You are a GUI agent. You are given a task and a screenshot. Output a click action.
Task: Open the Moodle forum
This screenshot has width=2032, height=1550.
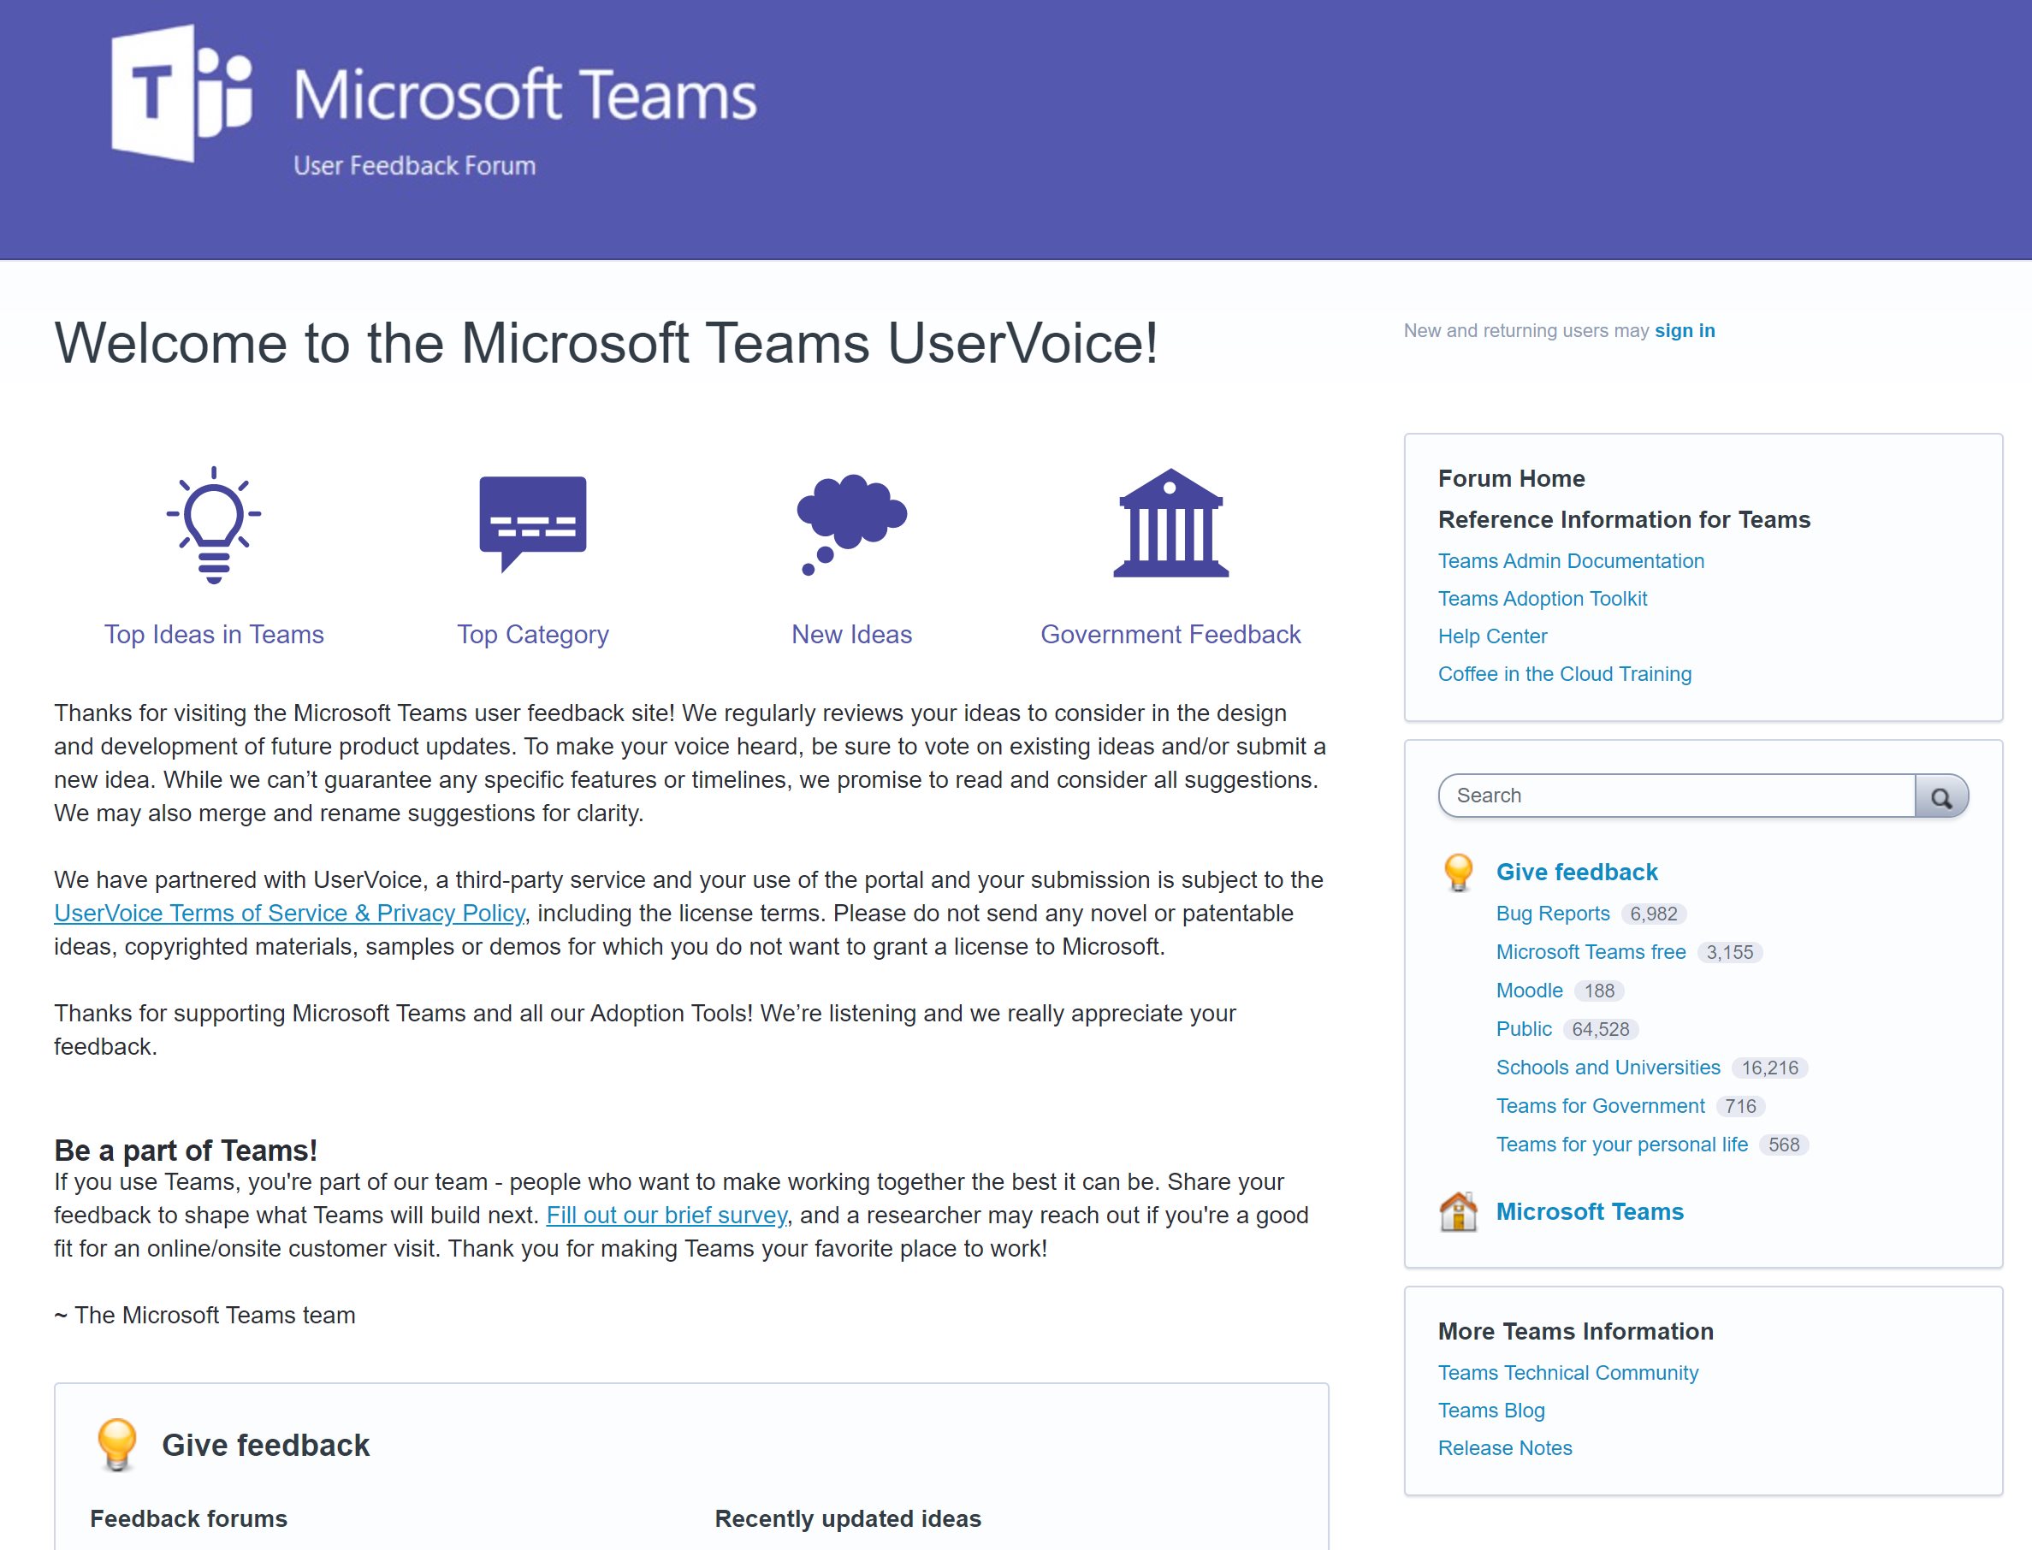1530,991
